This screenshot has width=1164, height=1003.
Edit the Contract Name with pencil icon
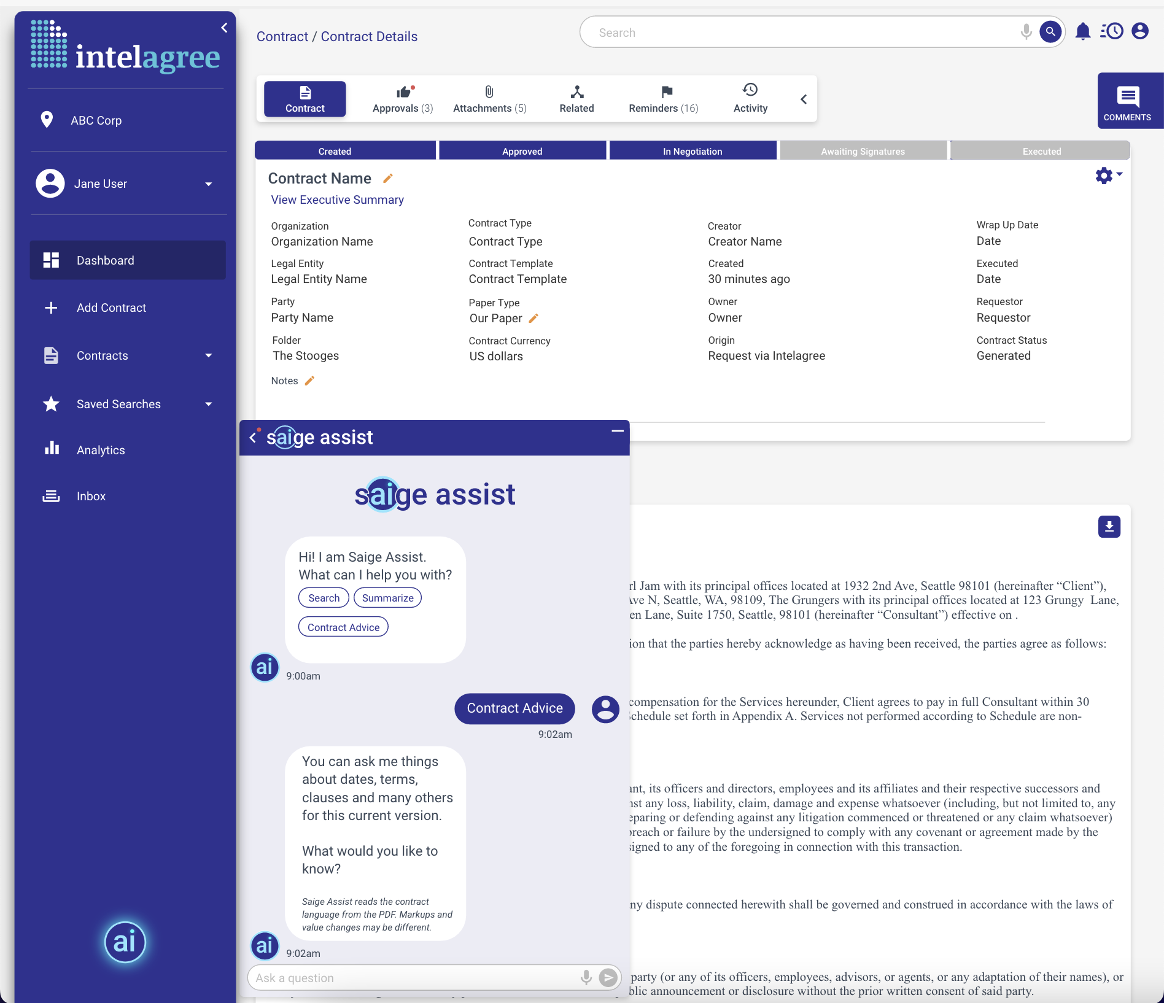pos(387,179)
